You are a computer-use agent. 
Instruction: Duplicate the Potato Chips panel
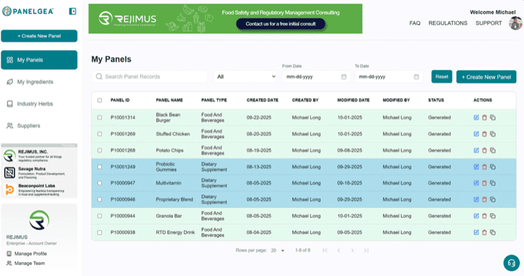tap(493, 150)
